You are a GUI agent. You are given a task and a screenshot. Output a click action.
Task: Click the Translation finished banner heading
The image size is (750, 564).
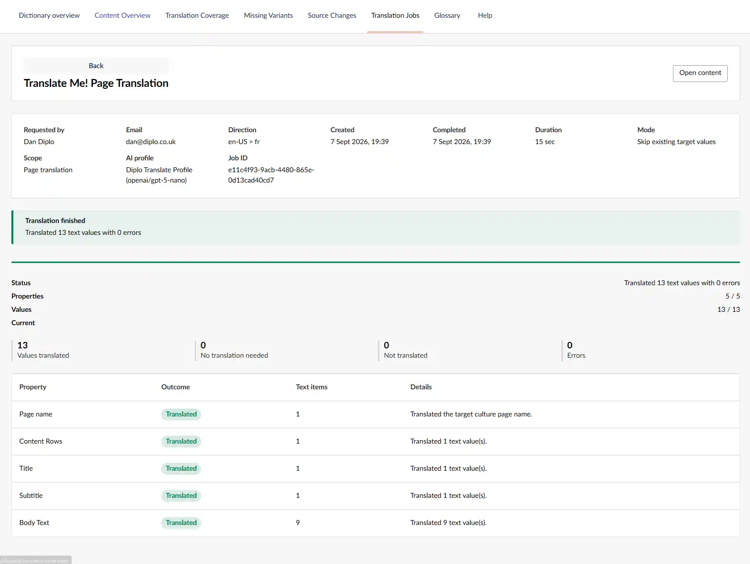click(x=55, y=221)
